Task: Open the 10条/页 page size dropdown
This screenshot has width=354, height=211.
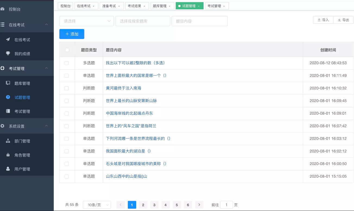Action: pos(97,205)
